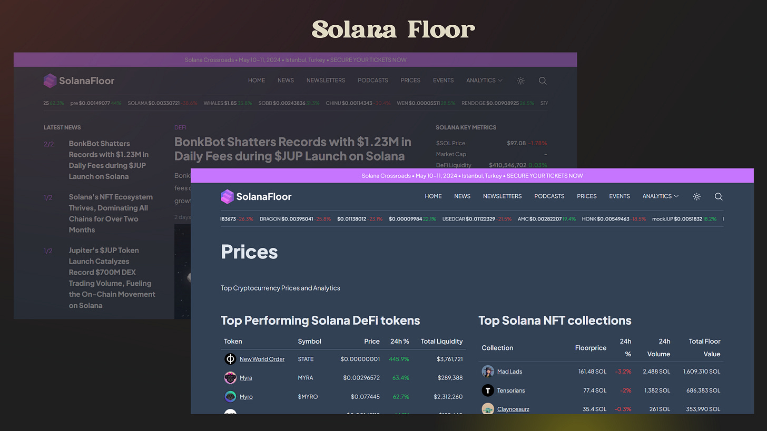This screenshot has height=431, width=767.
Task: Click Total Liquidity column header
Action: coord(441,341)
